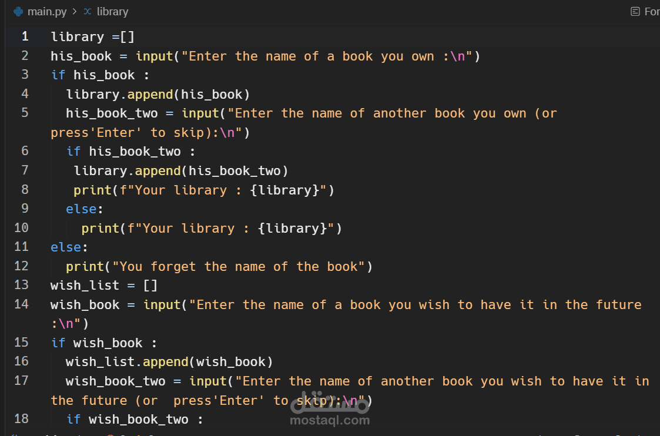The image size is (660, 436).
Task: Click line number 5 in the gutter
Action: [25, 113]
